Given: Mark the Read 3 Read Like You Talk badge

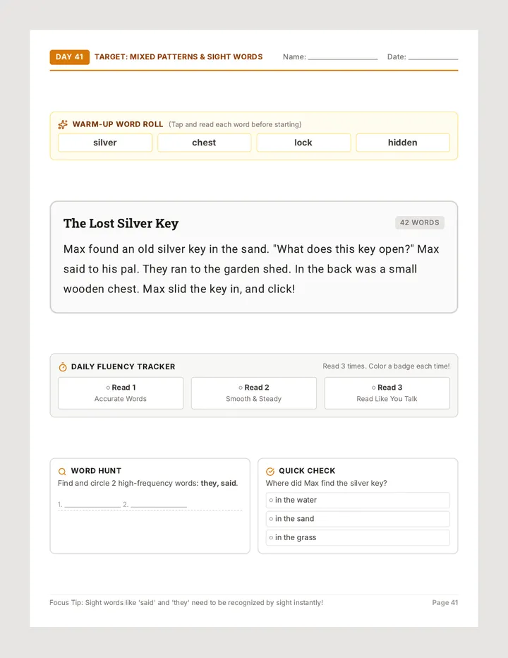Looking at the screenshot, I should [387, 393].
